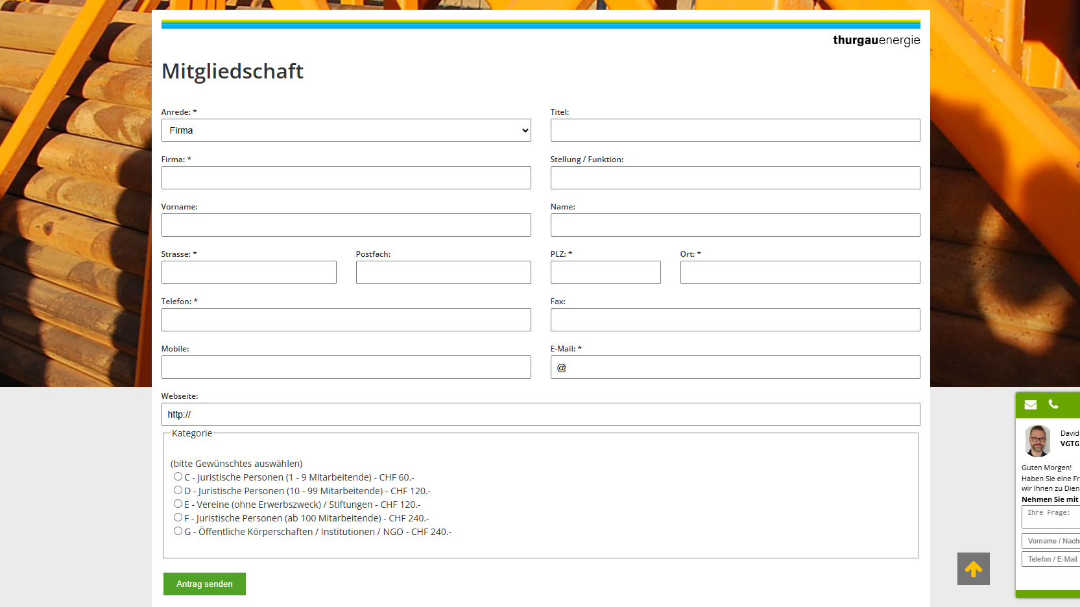Click the thurgauenergie logo

876,40
